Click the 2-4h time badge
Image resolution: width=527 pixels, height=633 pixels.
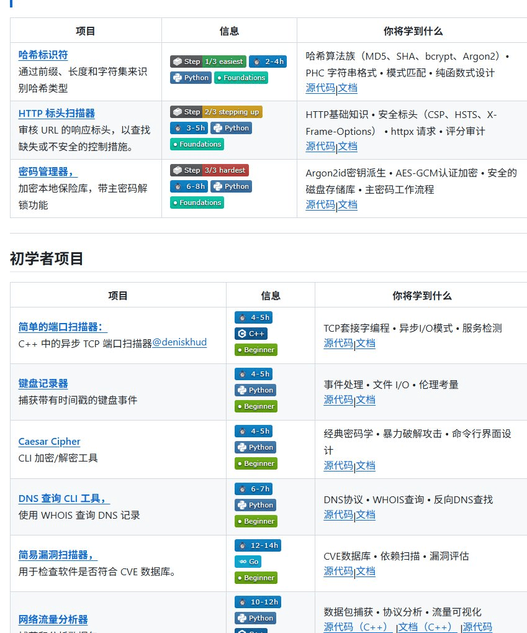point(268,61)
